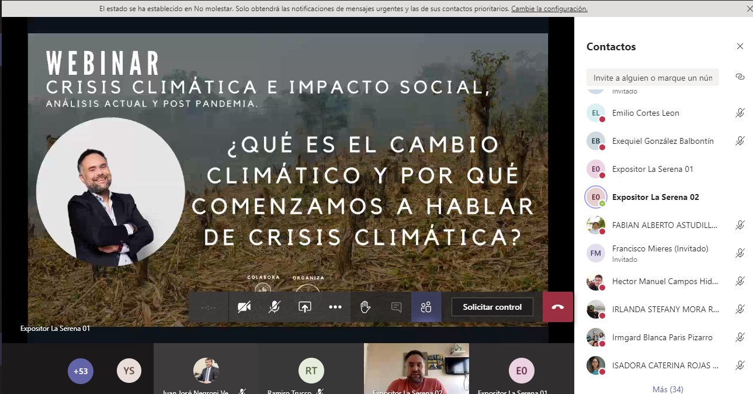This screenshot has width=753, height=394.
Task: Click muted mic icon beside Exequiel González
Action: coord(740,141)
